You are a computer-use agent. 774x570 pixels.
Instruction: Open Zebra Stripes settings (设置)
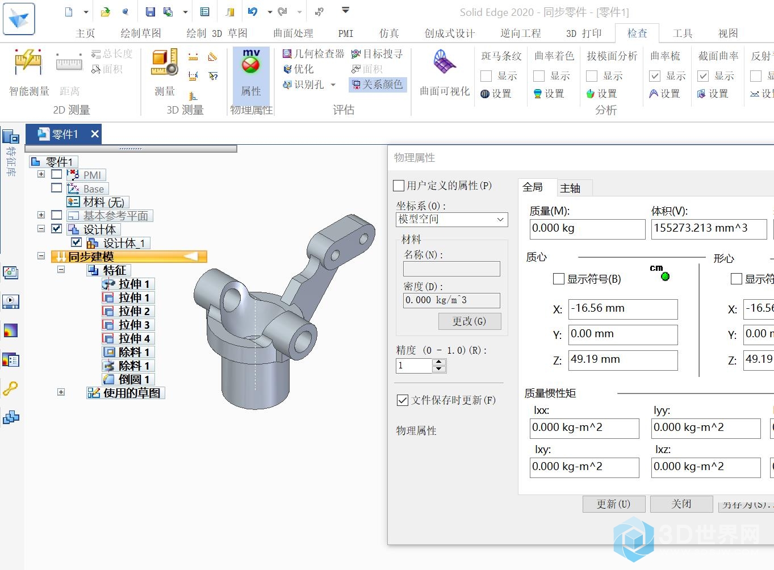tap(496, 94)
